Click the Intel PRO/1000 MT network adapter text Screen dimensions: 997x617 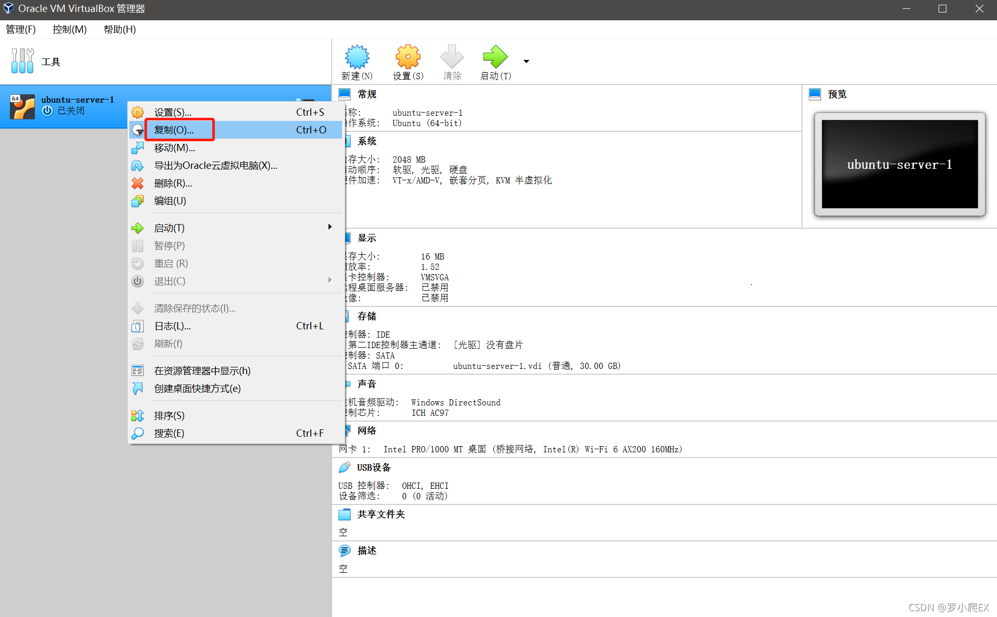pos(533,449)
